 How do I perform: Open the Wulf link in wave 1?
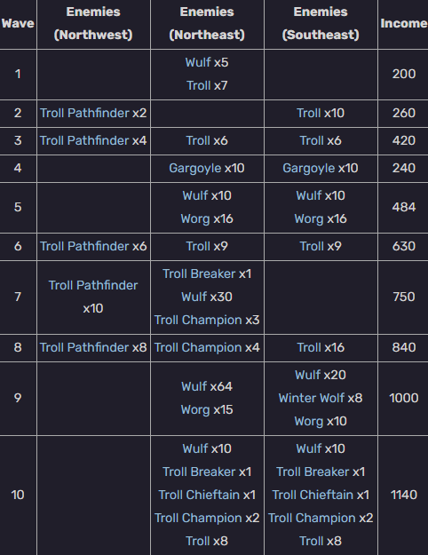tap(198, 63)
